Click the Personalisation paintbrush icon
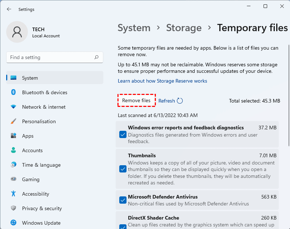The height and width of the screenshot is (229, 290). click(x=13, y=121)
